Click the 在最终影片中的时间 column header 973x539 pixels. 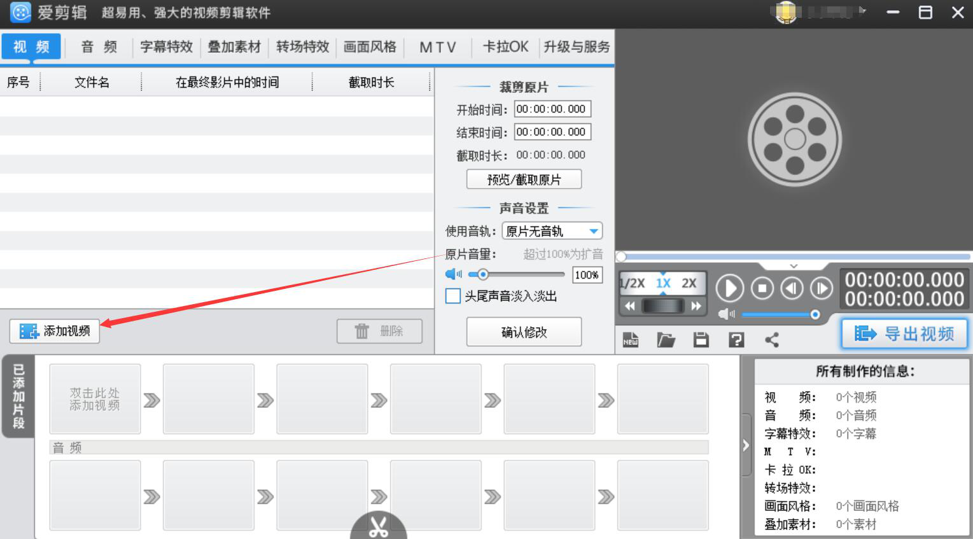point(227,82)
